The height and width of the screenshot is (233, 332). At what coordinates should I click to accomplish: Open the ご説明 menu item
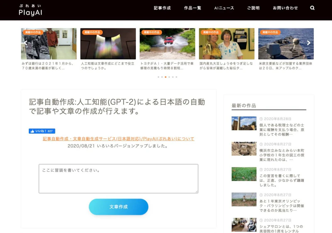pyautogui.click(x=253, y=8)
